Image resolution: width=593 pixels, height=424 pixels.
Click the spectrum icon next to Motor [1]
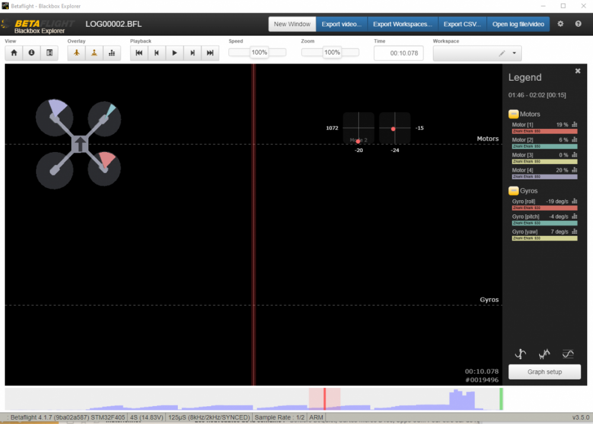[x=574, y=125]
